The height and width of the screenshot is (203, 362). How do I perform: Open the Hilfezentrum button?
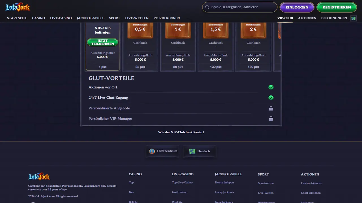(x=163, y=151)
